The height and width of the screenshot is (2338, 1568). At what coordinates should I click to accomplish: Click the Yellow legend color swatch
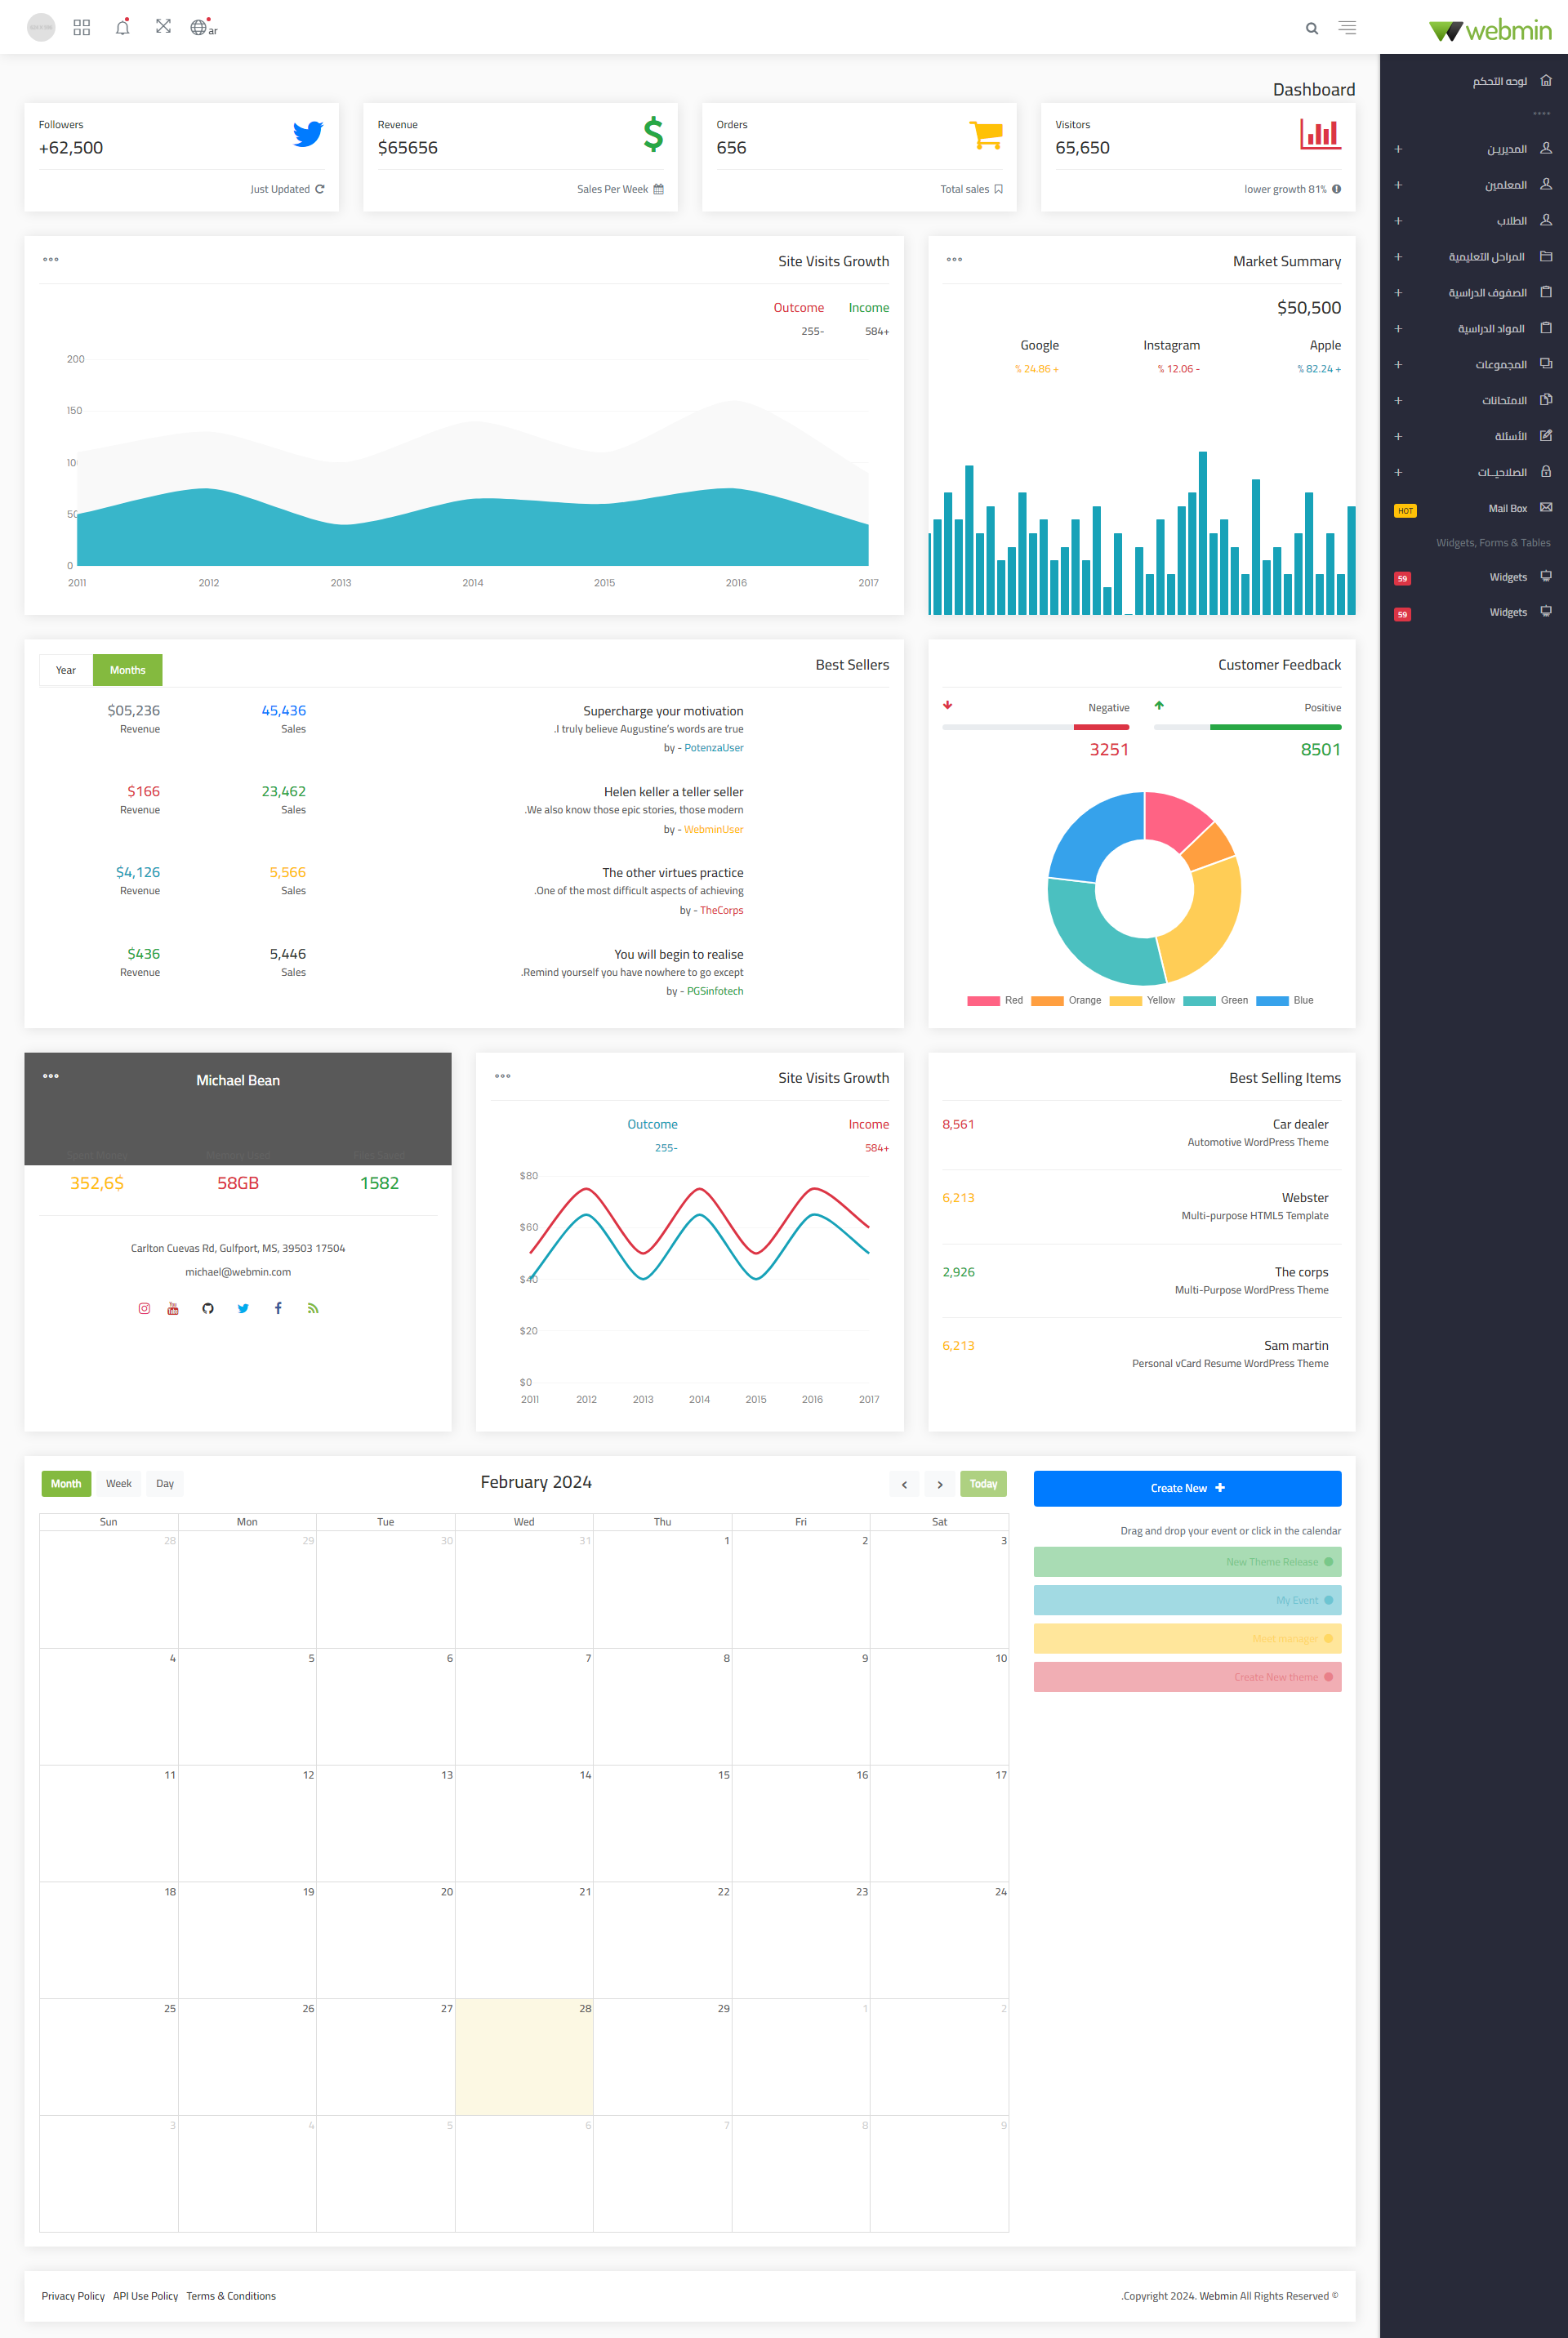pyautogui.click(x=1125, y=1000)
